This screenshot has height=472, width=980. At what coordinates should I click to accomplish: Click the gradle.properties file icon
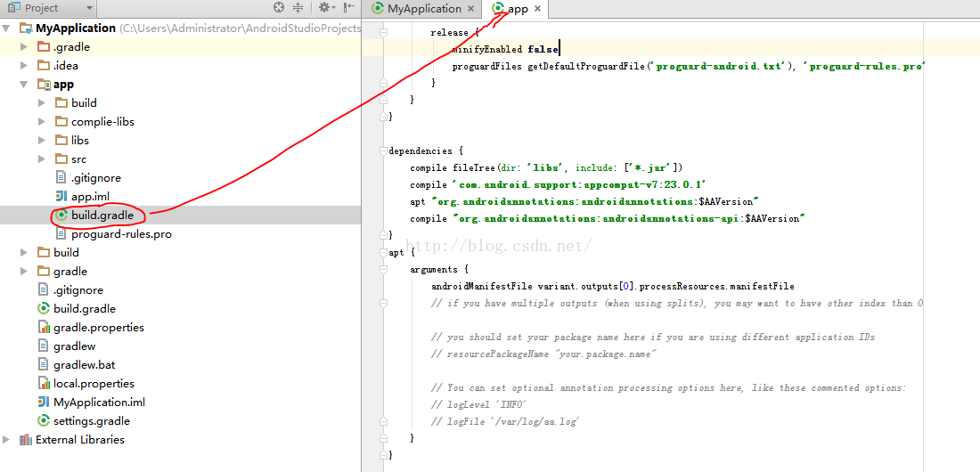43,328
